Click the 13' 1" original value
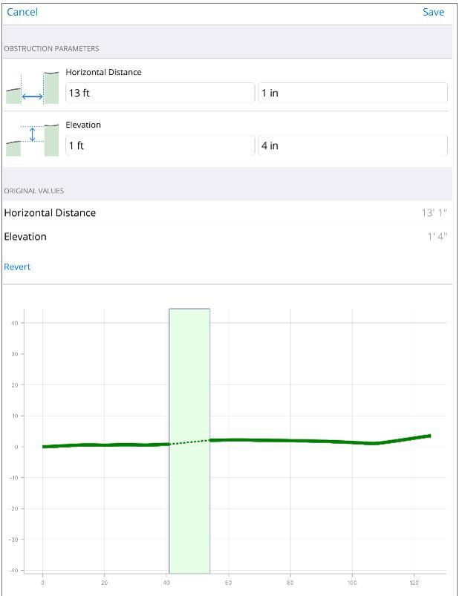 pos(434,213)
